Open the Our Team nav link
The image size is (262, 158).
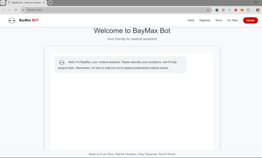[x=232, y=20]
